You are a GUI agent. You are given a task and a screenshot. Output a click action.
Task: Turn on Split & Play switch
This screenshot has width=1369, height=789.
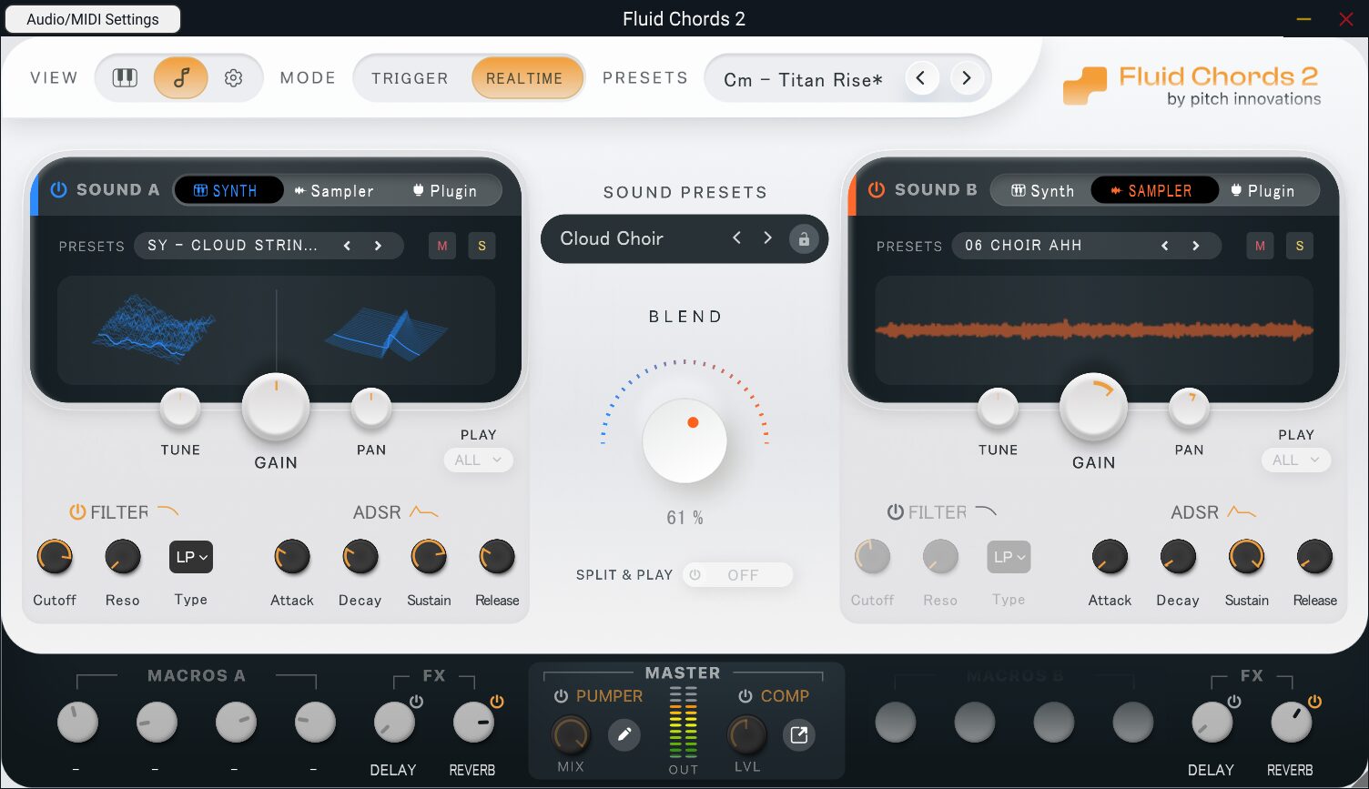point(737,575)
